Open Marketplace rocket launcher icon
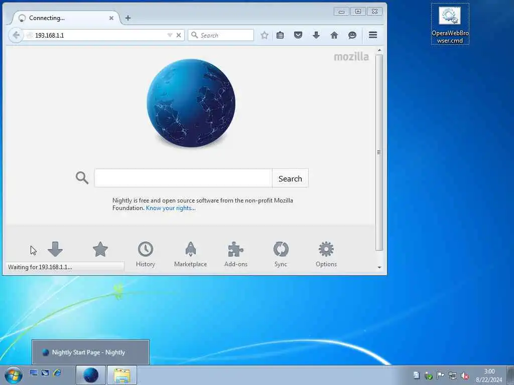The height and width of the screenshot is (385, 514). [x=190, y=254]
